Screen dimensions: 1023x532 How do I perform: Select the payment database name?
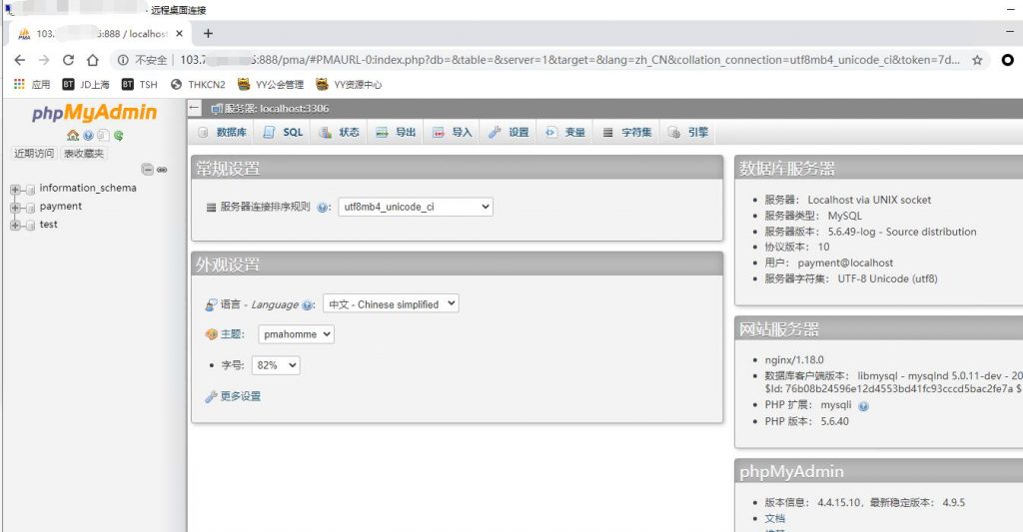(x=61, y=206)
